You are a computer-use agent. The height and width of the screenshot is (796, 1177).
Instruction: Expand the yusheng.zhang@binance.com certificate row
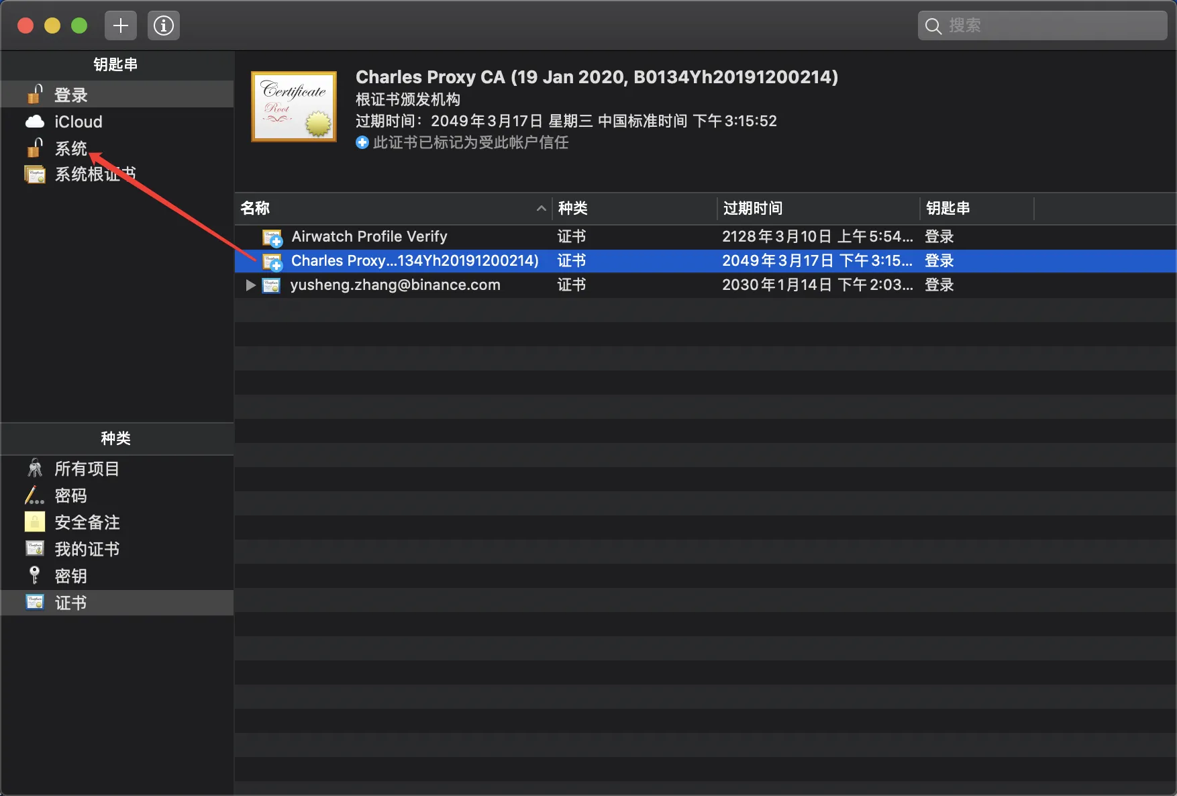[x=250, y=285]
